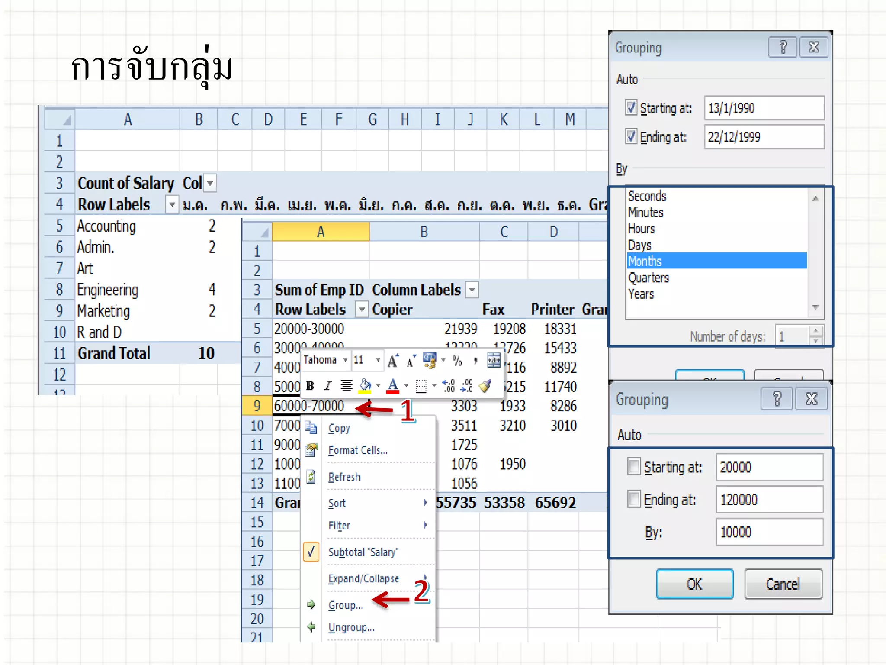This screenshot has width=886, height=665.
Task: Uncheck the date Starting at checkbox
Action: point(631,107)
